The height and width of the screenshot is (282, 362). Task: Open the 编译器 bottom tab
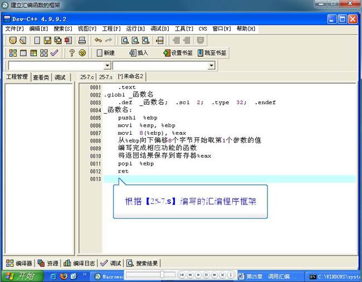[x=19, y=263]
